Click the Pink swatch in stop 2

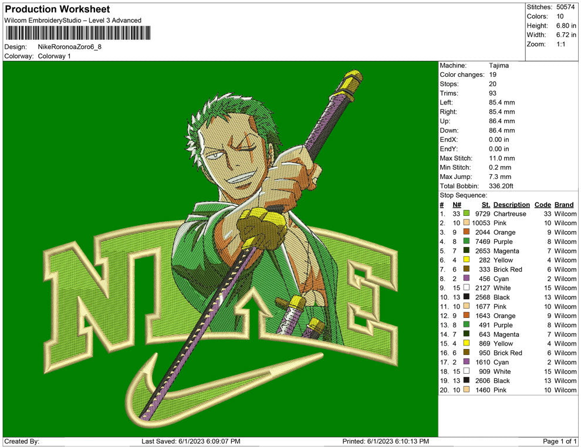pyautogui.click(x=466, y=223)
